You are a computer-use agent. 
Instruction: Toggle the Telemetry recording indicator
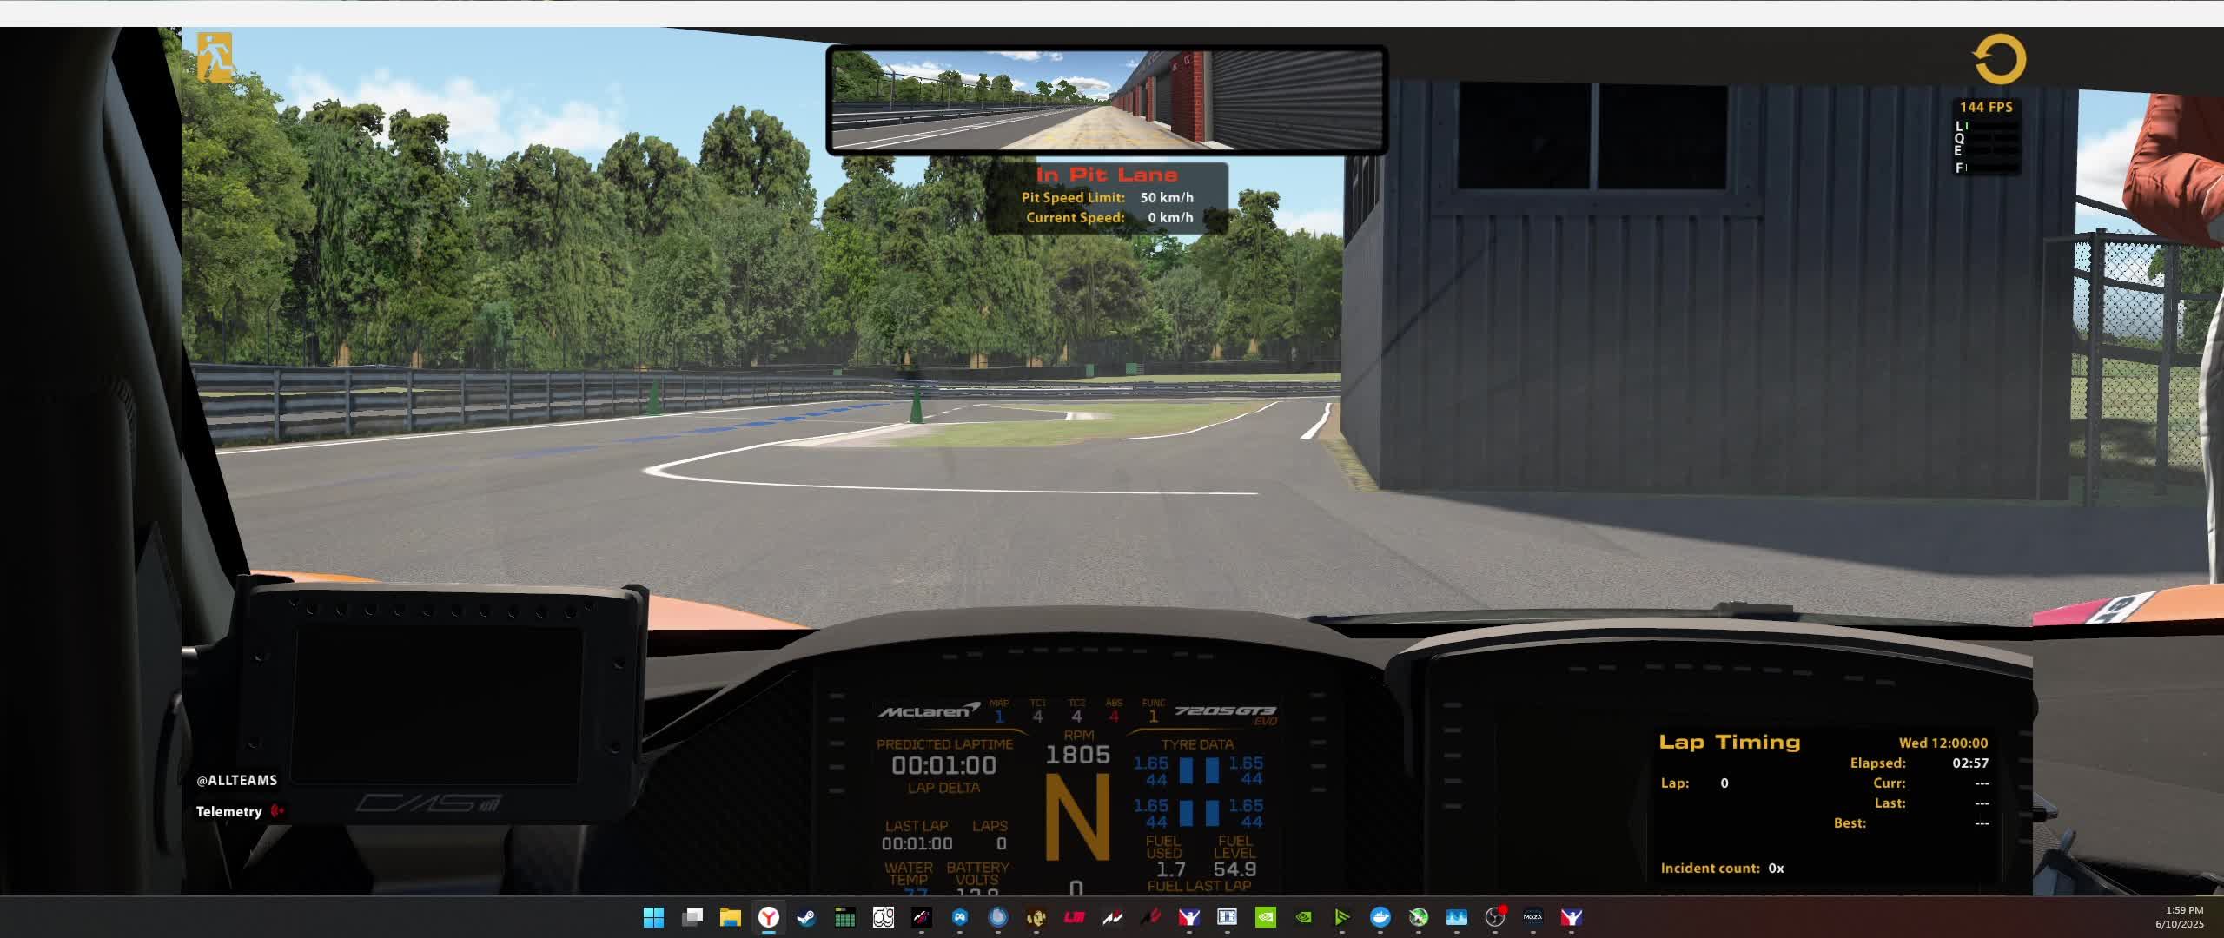pyautogui.click(x=277, y=811)
